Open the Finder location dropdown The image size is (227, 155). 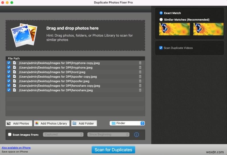(127, 123)
